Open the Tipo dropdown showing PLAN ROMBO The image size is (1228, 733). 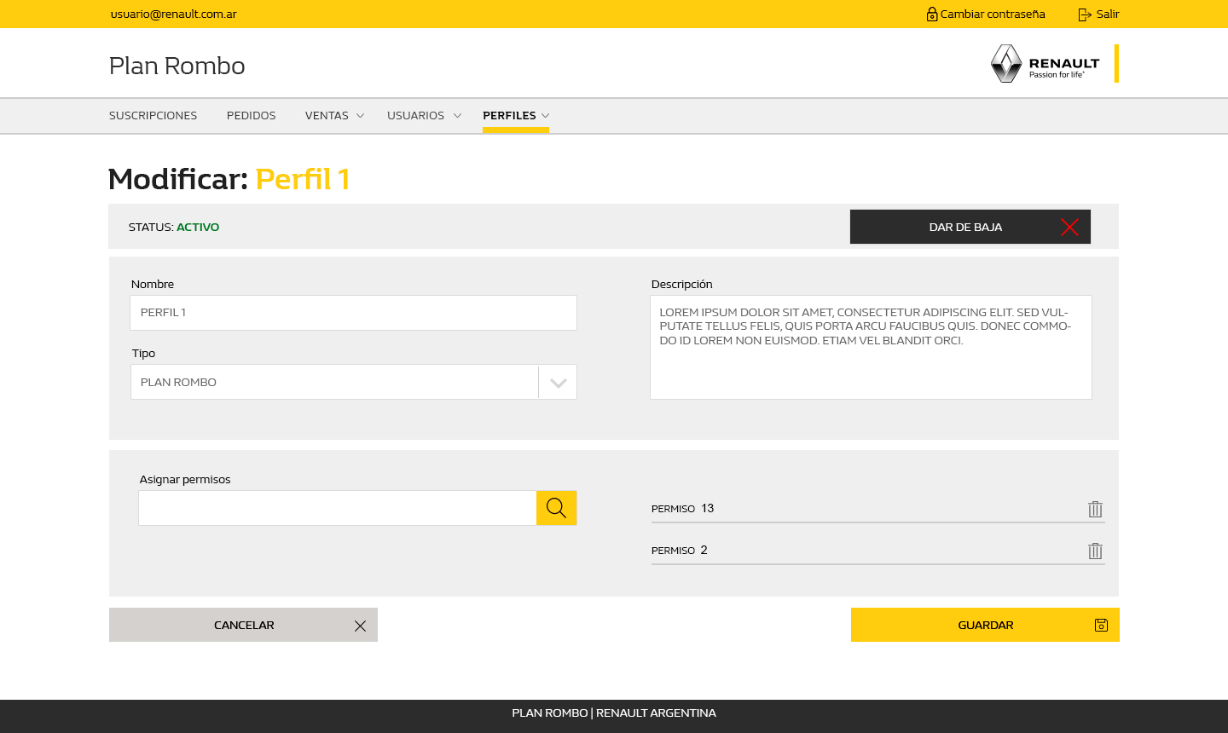click(558, 382)
